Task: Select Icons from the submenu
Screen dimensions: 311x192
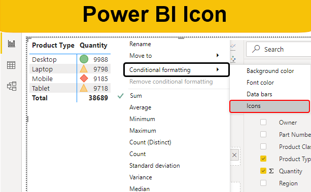Action: [269, 106]
